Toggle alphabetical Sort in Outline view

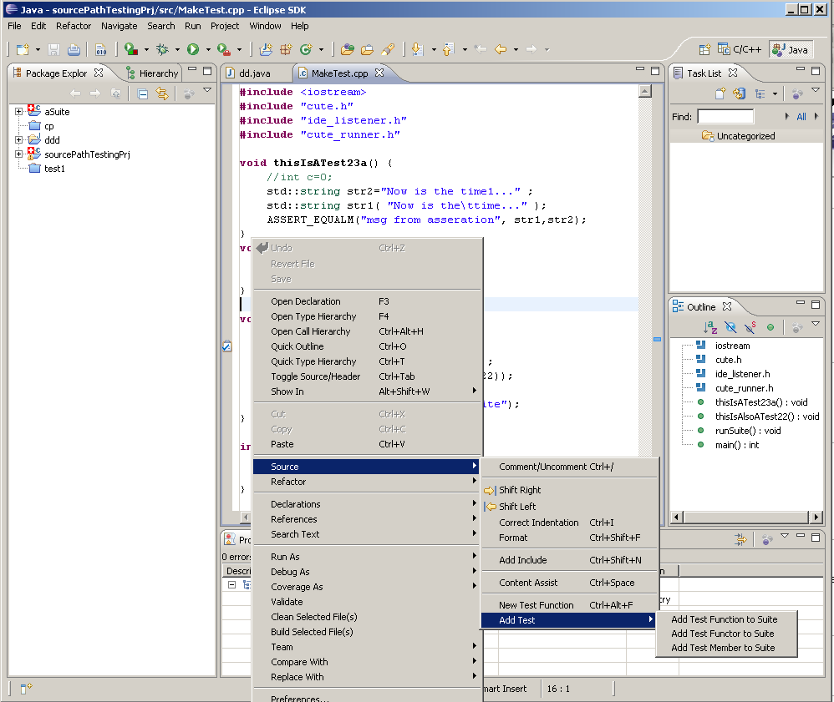[x=710, y=327]
